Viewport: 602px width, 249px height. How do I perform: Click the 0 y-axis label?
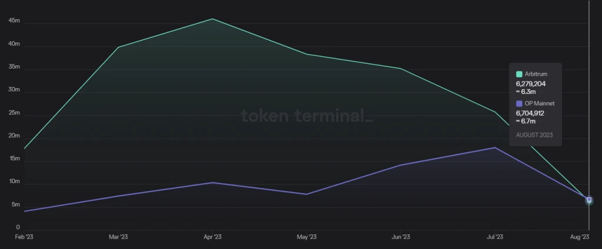click(18, 227)
